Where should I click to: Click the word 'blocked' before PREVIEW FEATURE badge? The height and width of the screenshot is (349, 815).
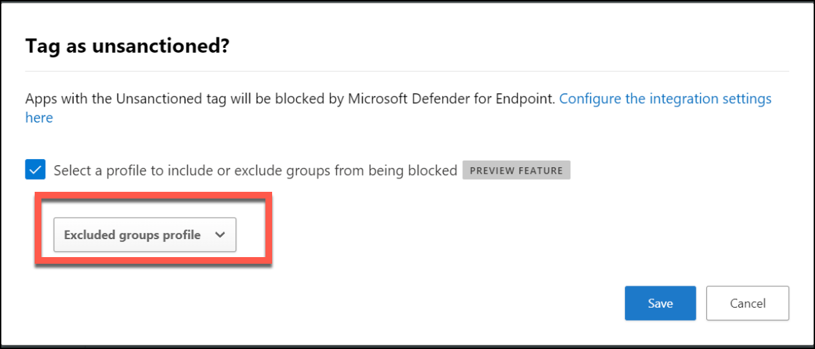coord(433,170)
